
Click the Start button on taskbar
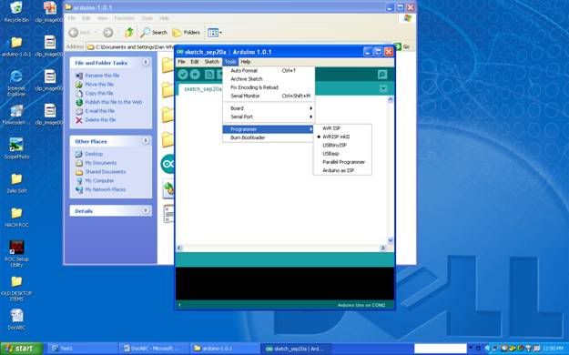tap(21, 349)
